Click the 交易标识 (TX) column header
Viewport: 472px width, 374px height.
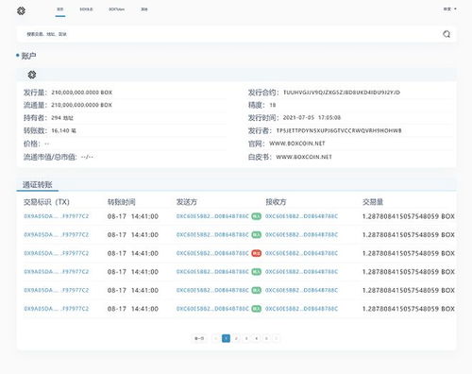coord(46,202)
